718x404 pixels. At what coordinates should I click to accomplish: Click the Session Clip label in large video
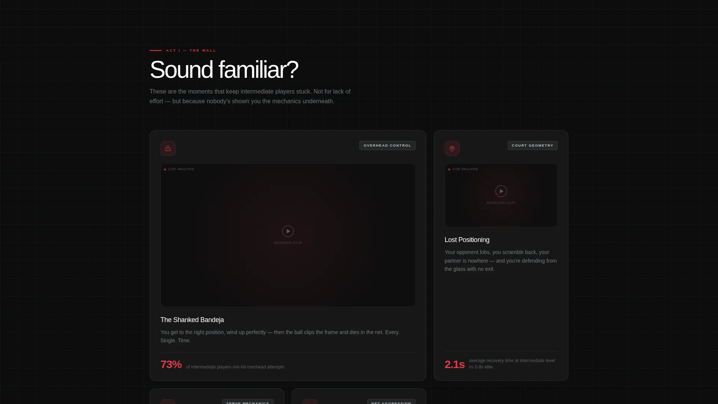[x=288, y=243]
